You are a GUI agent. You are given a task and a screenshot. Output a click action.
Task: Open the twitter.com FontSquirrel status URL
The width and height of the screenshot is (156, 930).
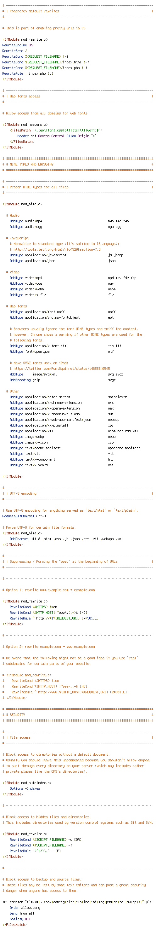coord(62,369)
